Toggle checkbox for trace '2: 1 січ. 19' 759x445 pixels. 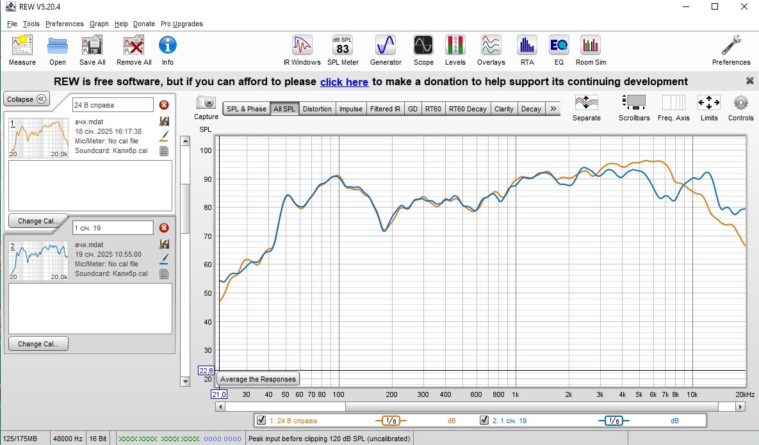(x=484, y=420)
